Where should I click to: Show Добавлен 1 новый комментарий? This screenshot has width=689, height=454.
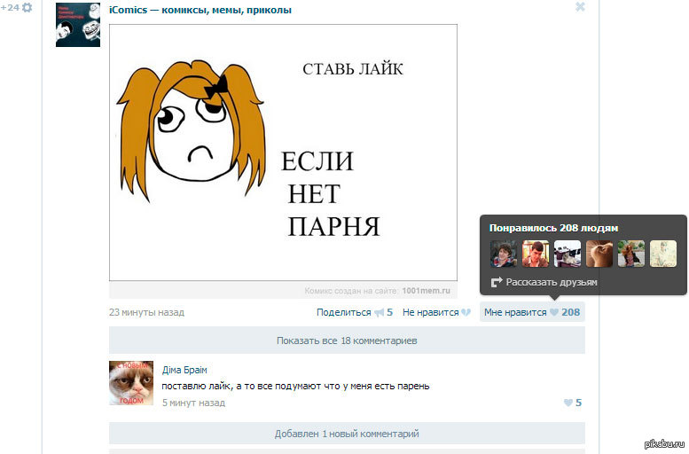click(x=347, y=434)
